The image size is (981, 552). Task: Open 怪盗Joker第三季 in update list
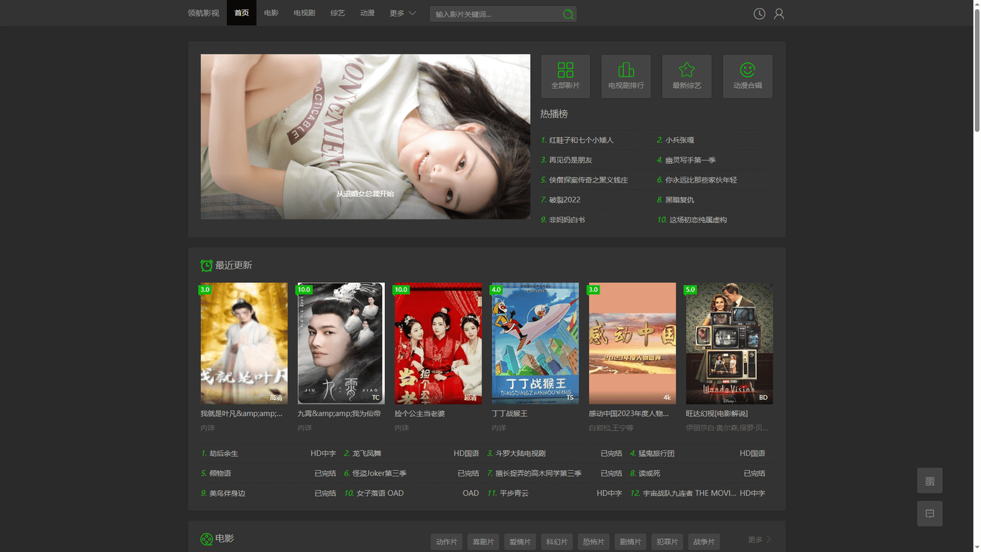tap(379, 473)
